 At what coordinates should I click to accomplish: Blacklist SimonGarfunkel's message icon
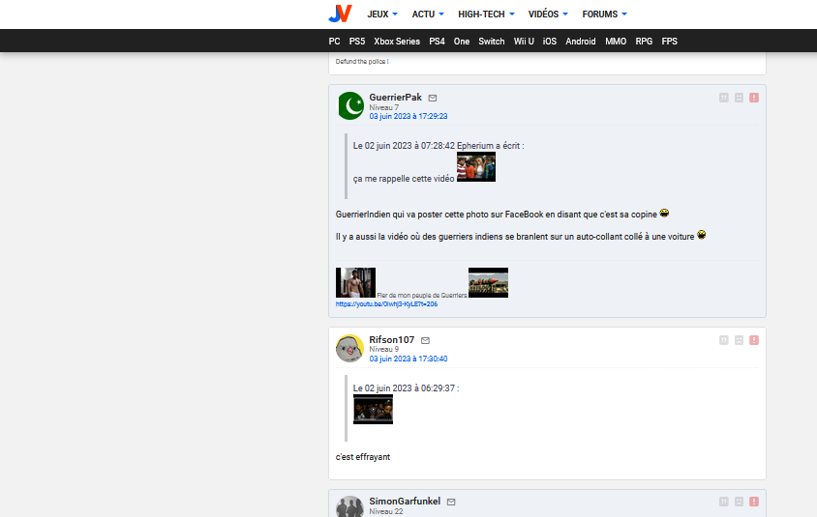click(739, 502)
